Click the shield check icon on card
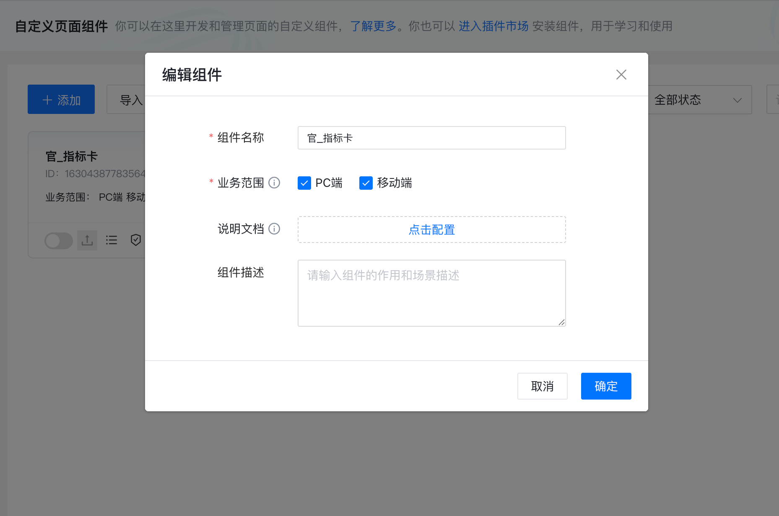 click(135, 240)
